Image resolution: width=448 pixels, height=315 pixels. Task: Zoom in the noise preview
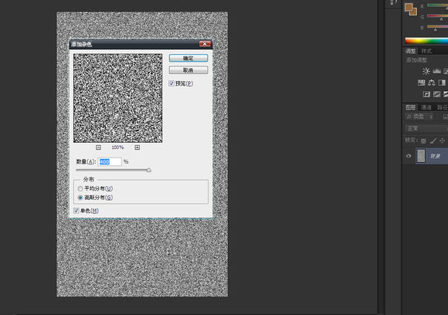137,147
